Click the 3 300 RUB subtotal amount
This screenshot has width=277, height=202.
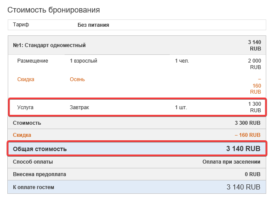click(247, 123)
